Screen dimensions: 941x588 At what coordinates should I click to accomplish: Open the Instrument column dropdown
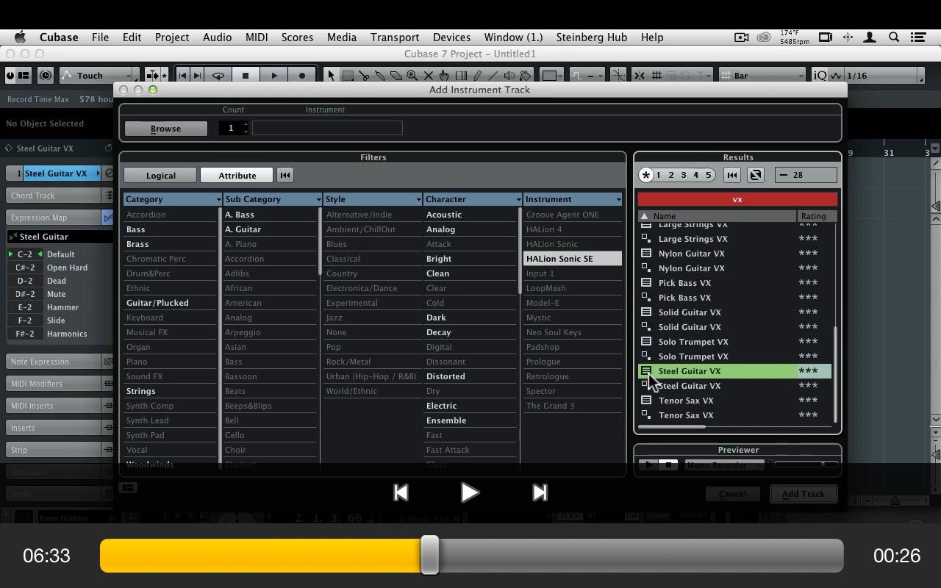pyautogui.click(x=618, y=199)
